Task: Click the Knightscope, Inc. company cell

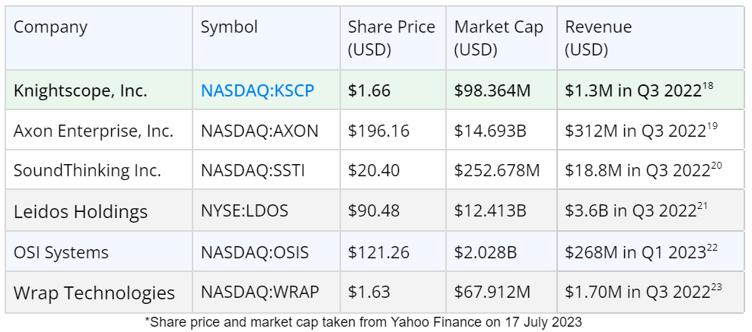Action: (80, 91)
